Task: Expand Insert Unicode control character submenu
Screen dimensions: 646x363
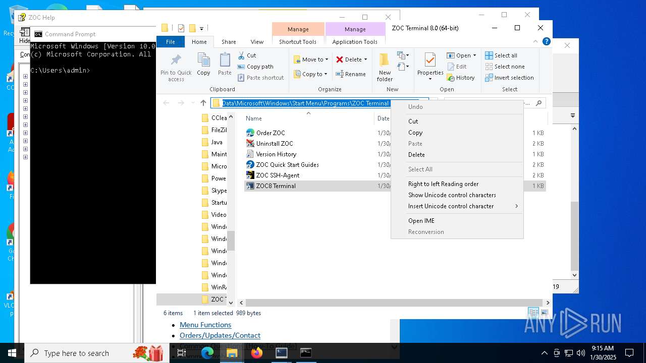Action: tap(457, 206)
